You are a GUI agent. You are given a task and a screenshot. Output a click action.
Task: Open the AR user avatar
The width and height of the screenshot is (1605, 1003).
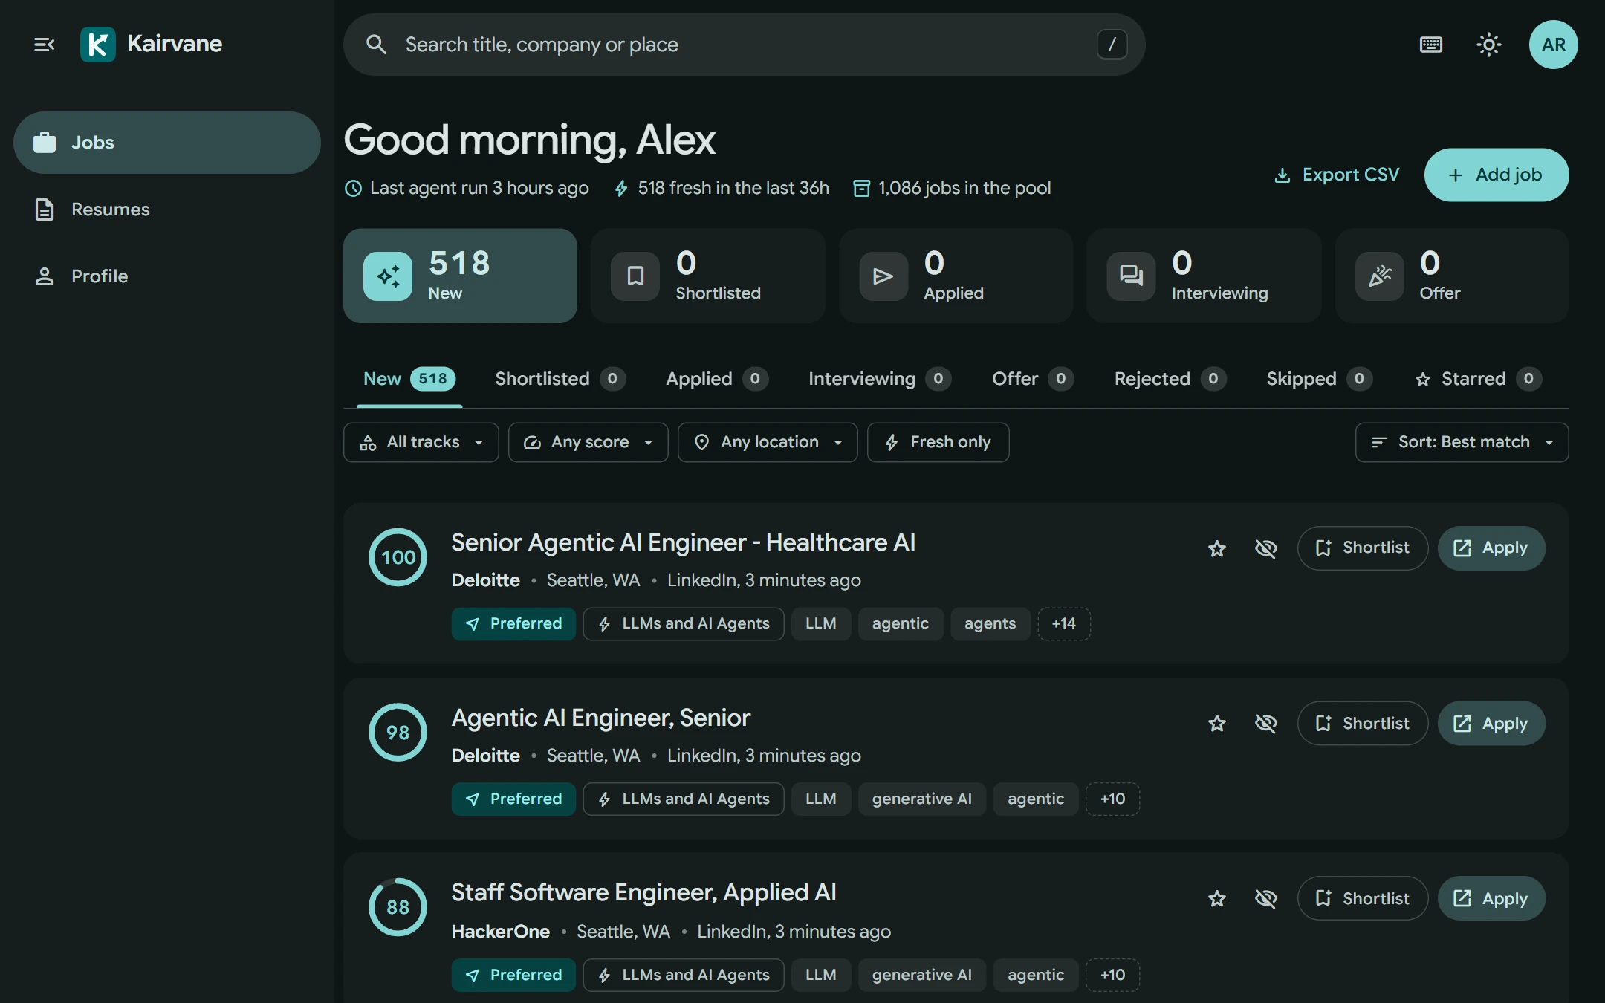(x=1553, y=45)
